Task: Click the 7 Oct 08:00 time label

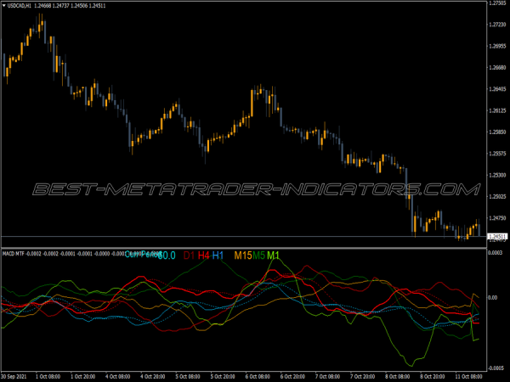Action: coord(327,376)
